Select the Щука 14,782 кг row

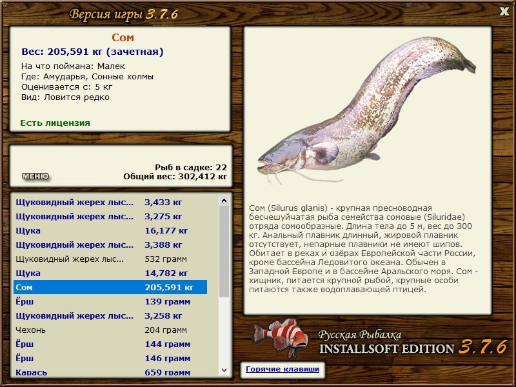click(x=110, y=273)
